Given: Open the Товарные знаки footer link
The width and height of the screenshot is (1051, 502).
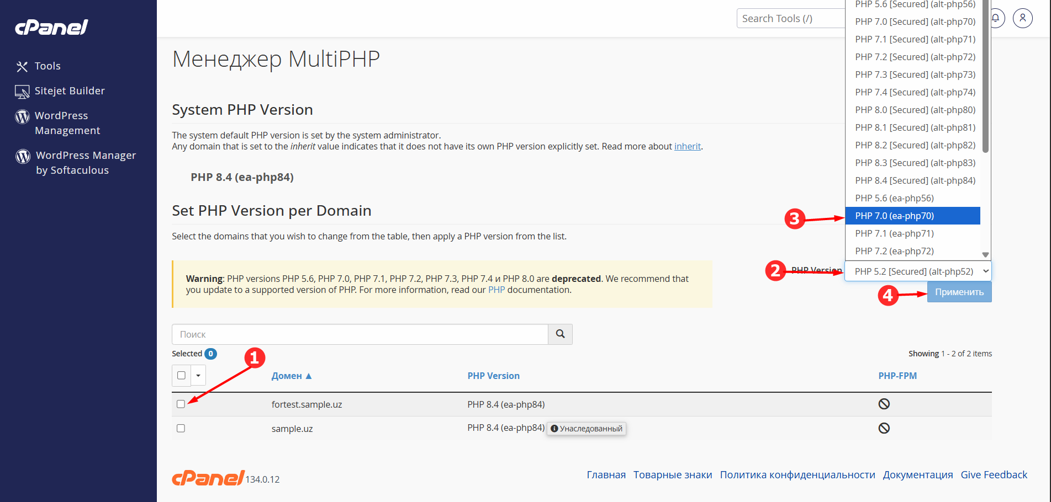Looking at the screenshot, I should point(673,475).
